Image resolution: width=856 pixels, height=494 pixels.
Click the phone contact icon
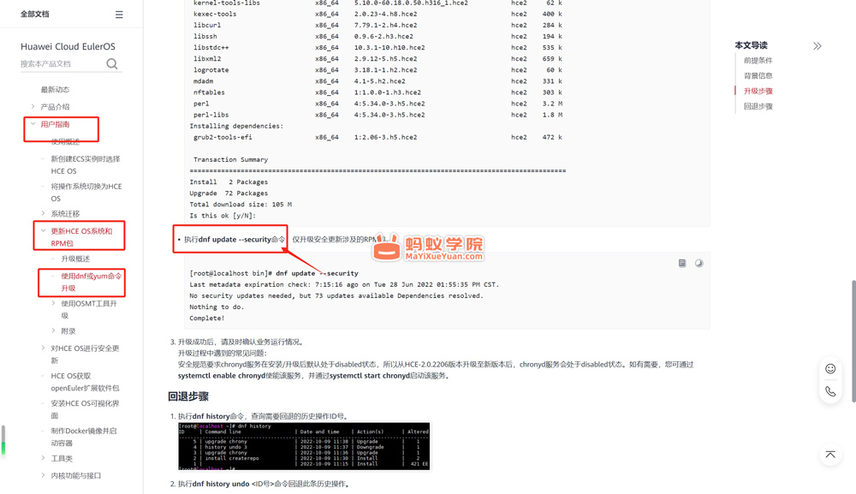pos(830,391)
